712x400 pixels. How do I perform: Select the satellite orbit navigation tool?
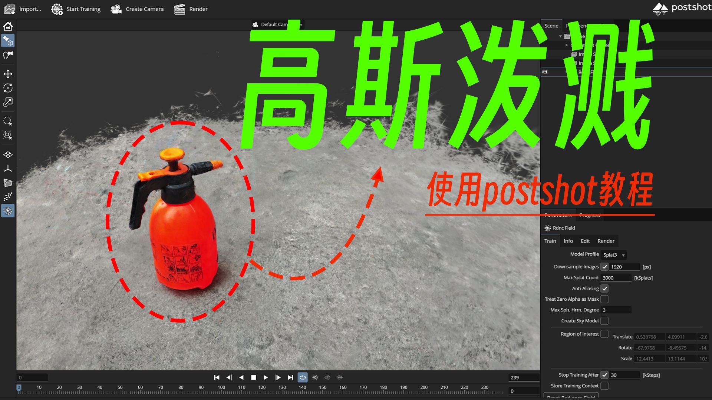[x=8, y=41]
